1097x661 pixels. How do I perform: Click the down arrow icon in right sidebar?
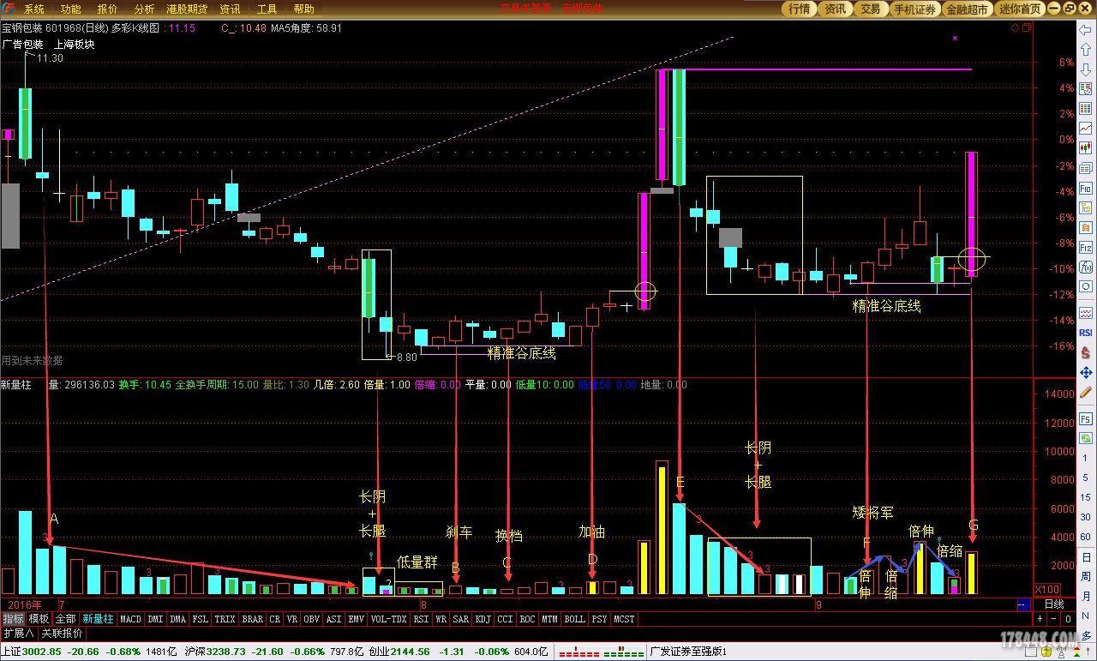click(x=1085, y=68)
